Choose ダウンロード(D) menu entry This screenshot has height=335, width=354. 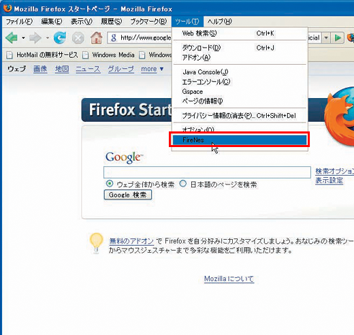[x=240, y=48]
